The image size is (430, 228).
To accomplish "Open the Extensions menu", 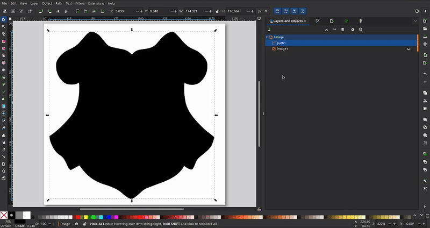I will 96,3.
